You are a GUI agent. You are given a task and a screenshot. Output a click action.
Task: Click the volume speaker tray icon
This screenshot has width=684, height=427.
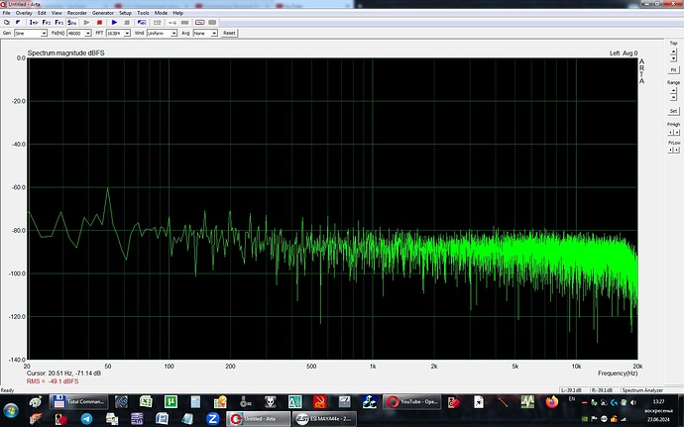[633, 402]
